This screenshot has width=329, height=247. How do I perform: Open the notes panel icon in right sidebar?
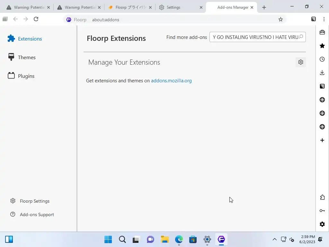tap(322, 86)
